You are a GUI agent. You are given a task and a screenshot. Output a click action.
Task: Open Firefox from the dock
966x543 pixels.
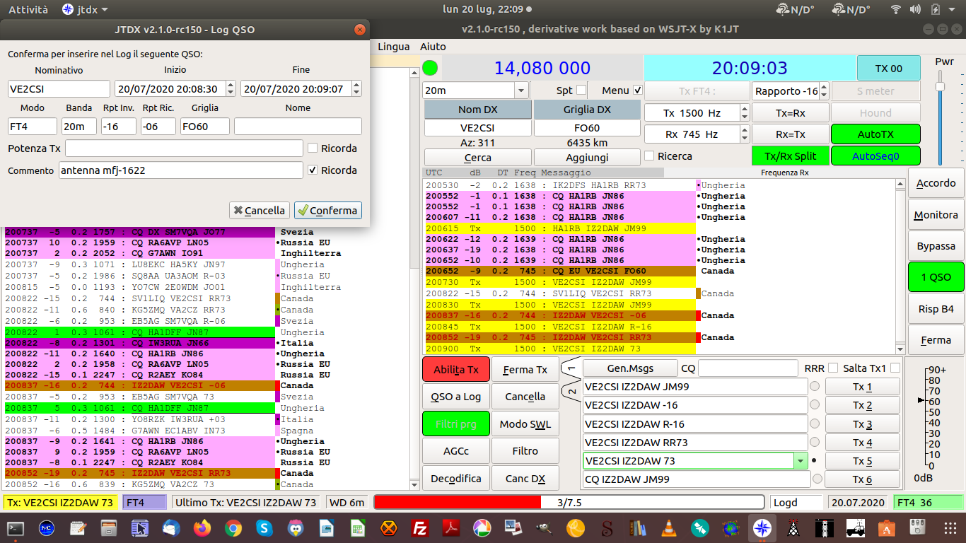pyautogui.click(x=202, y=527)
